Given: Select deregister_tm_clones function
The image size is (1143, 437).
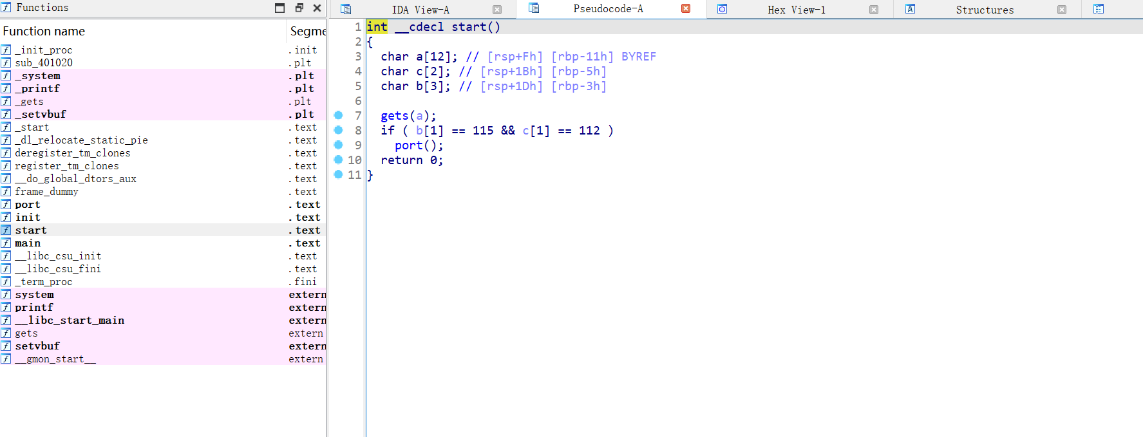Looking at the screenshot, I should click(x=163, y=153).
